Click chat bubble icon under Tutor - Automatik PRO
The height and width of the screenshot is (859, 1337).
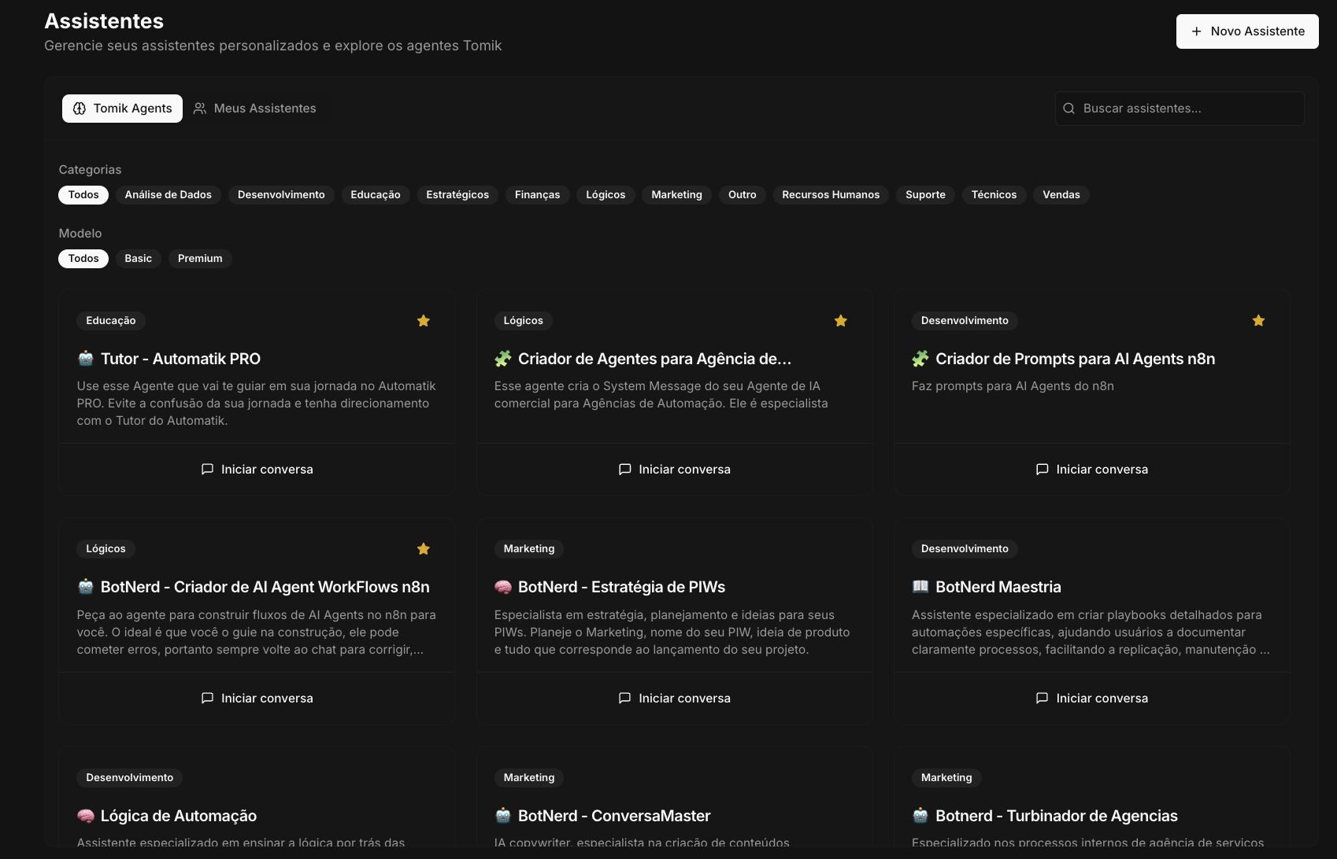coord(207,469)
